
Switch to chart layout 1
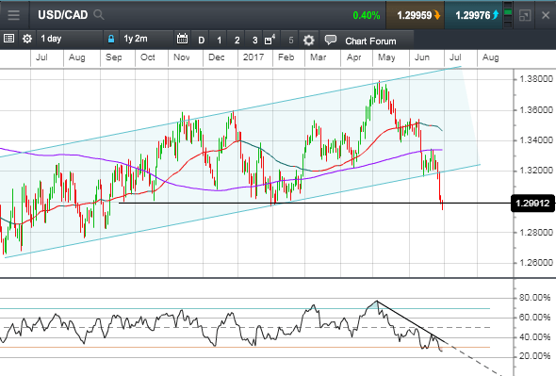point(220,41)
